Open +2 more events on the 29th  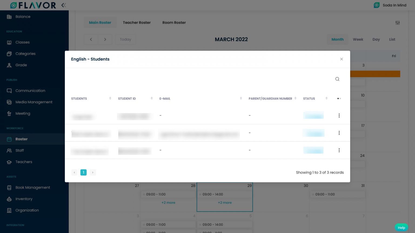click(x=225, y=203)
